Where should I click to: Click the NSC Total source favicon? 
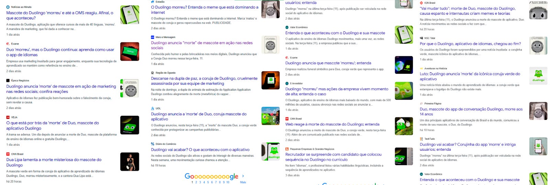421,38
